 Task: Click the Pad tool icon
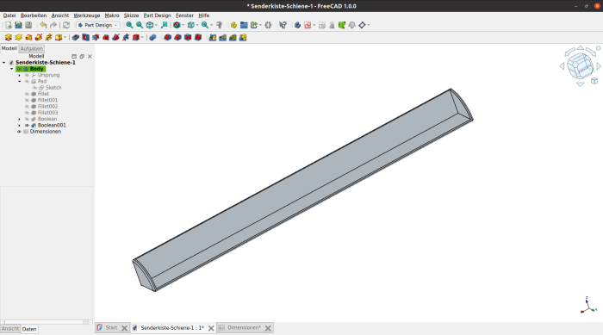click(x=9, y=37)
